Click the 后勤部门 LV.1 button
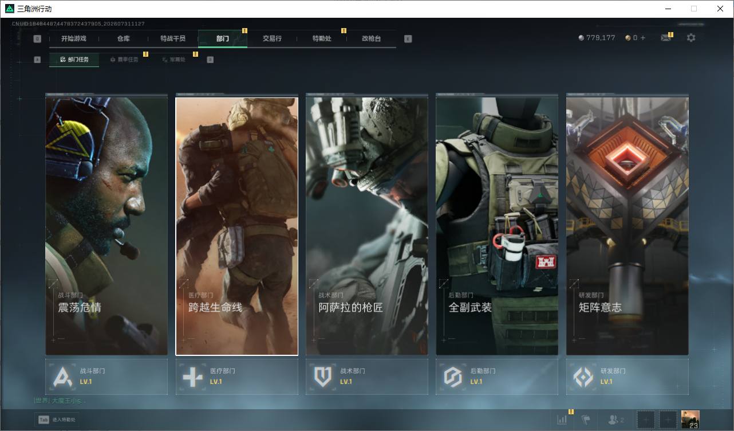 click(497, 377)
